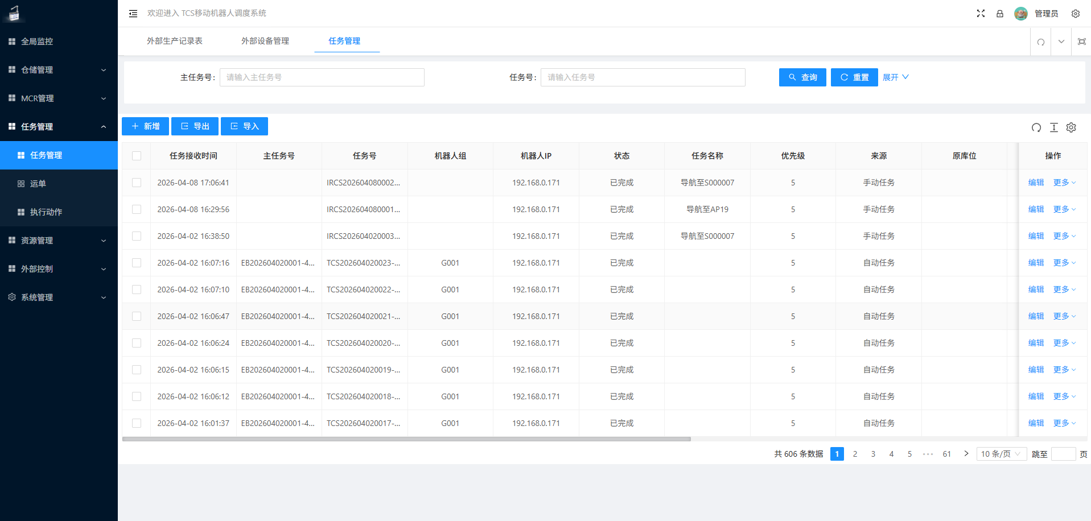Check the row dated 2026-04-02 16:01:37

pyautogui.click(x=137, y=423)
